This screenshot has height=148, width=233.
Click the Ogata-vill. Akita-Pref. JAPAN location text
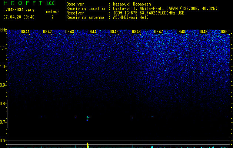[165, 9]
